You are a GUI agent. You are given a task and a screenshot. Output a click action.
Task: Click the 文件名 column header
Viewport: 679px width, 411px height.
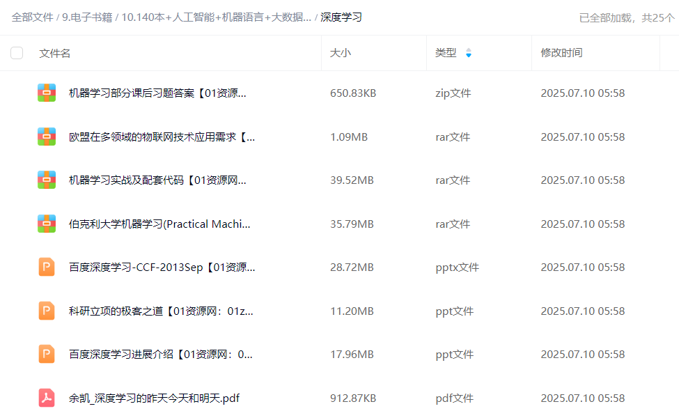pos(55,53)
